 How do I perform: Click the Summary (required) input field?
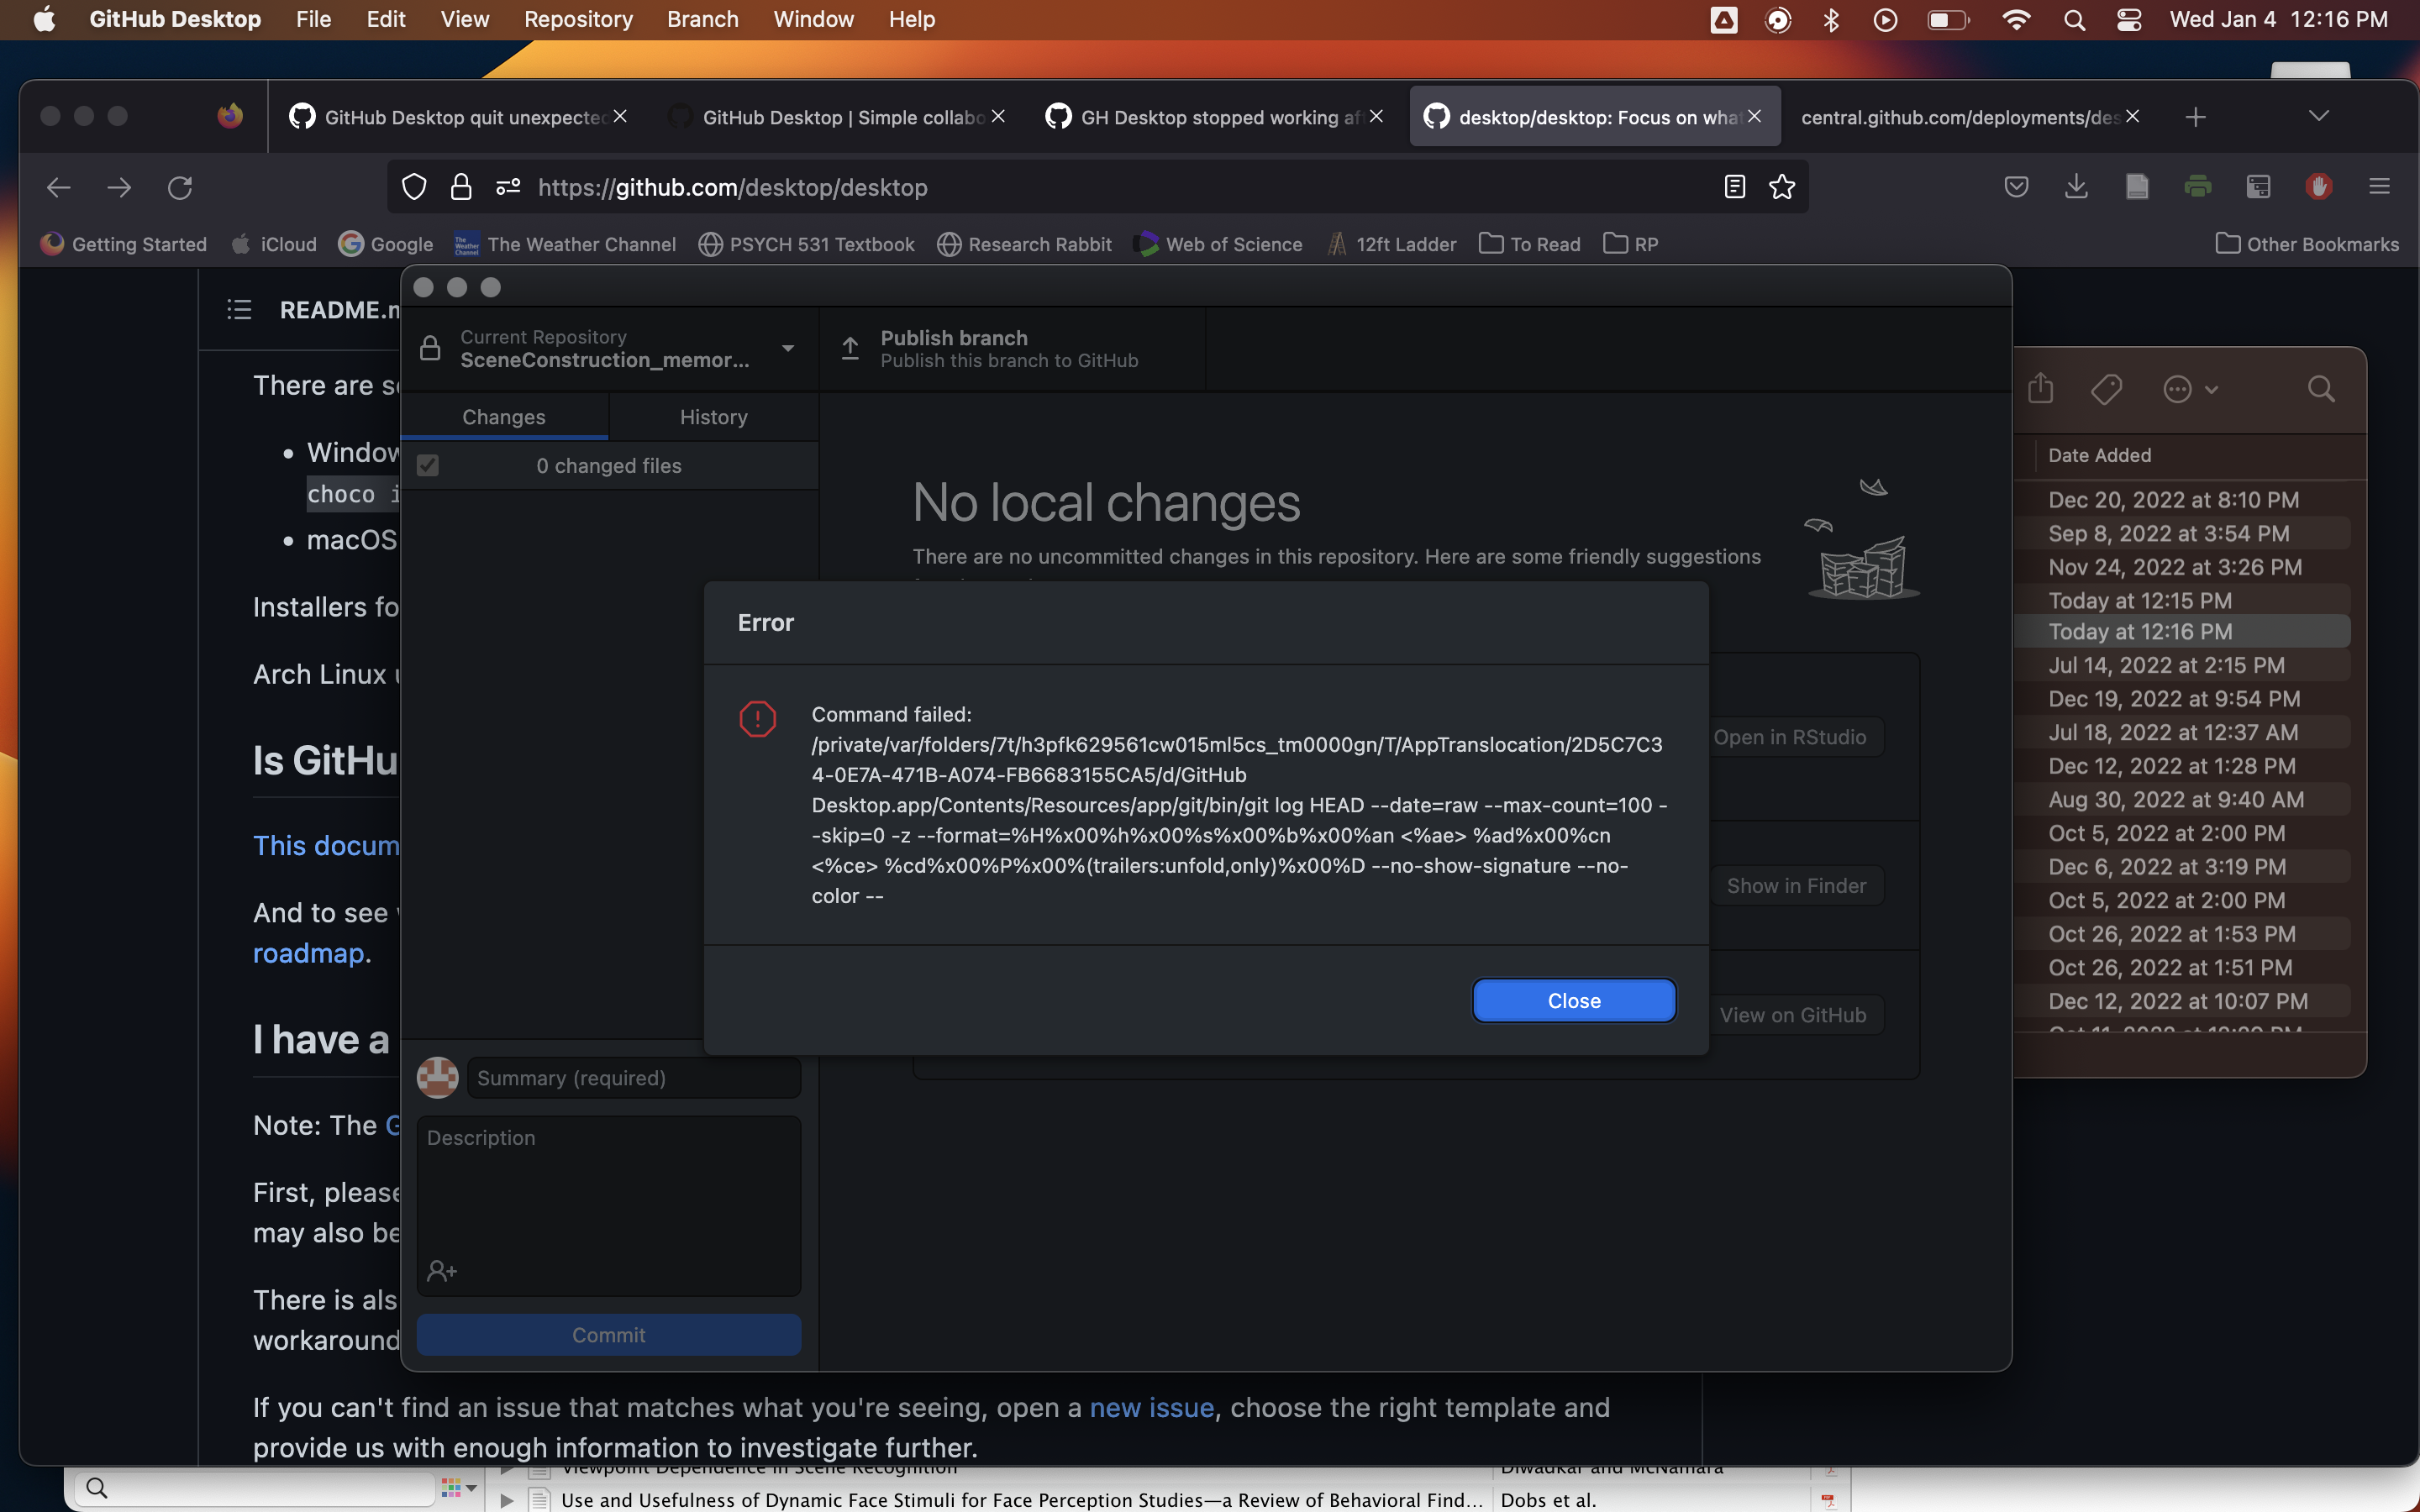coord(634,1077)
